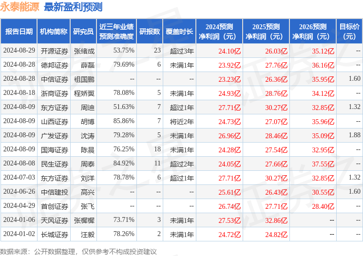Select the 民生证券 cell
The height and width of the screenshot is (256, 363).
55,164
